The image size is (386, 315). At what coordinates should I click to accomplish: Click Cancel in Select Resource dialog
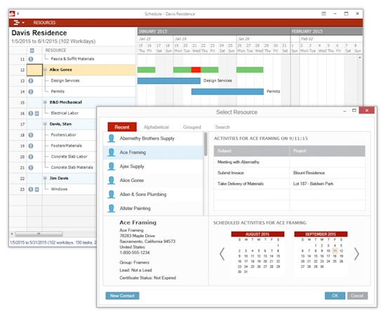point(357,295)
